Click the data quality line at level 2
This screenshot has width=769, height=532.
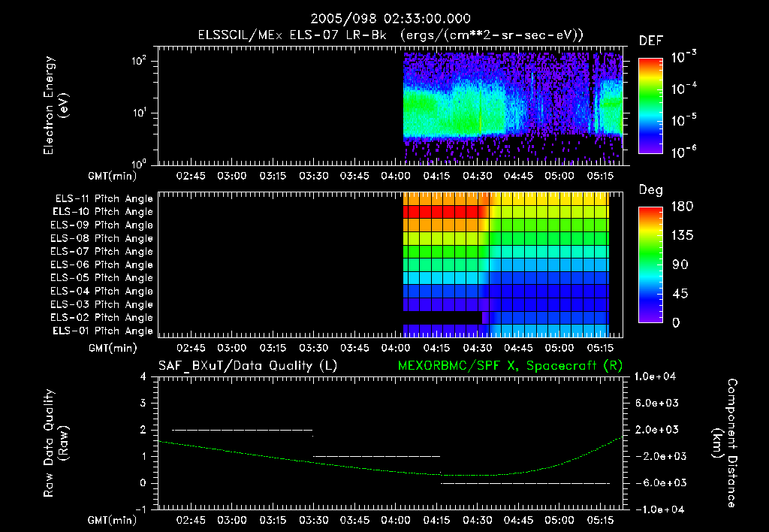[x=243, y=430]
